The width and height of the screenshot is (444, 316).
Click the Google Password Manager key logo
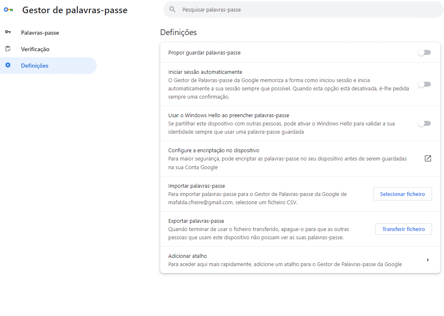(x=8, y=9)
